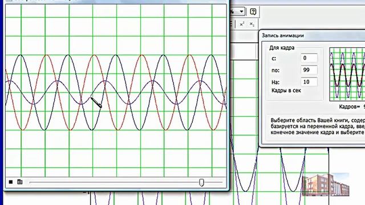Apply superscript formatting icon
365x205 pixels.
pos(242,24)
